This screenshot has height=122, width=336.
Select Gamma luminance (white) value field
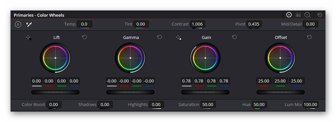pos(112,81)
